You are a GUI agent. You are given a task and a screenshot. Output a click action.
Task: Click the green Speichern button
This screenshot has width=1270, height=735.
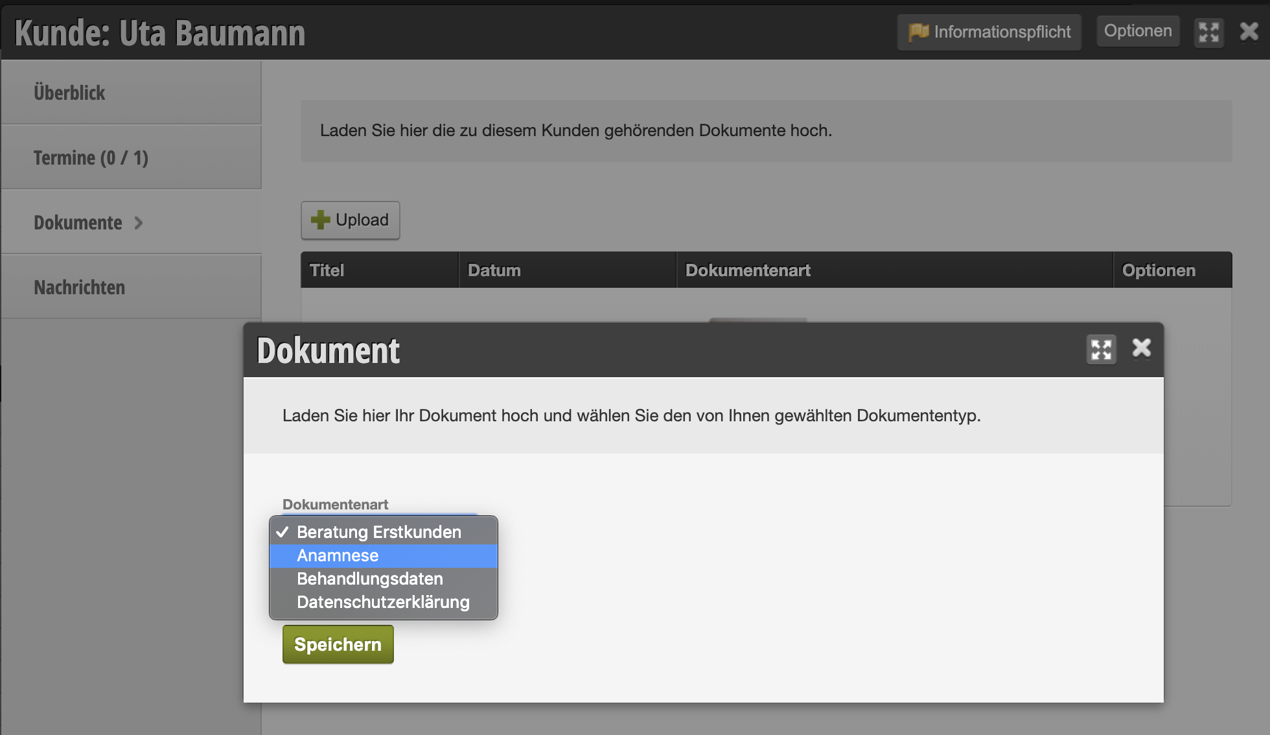tap(338, 644)
